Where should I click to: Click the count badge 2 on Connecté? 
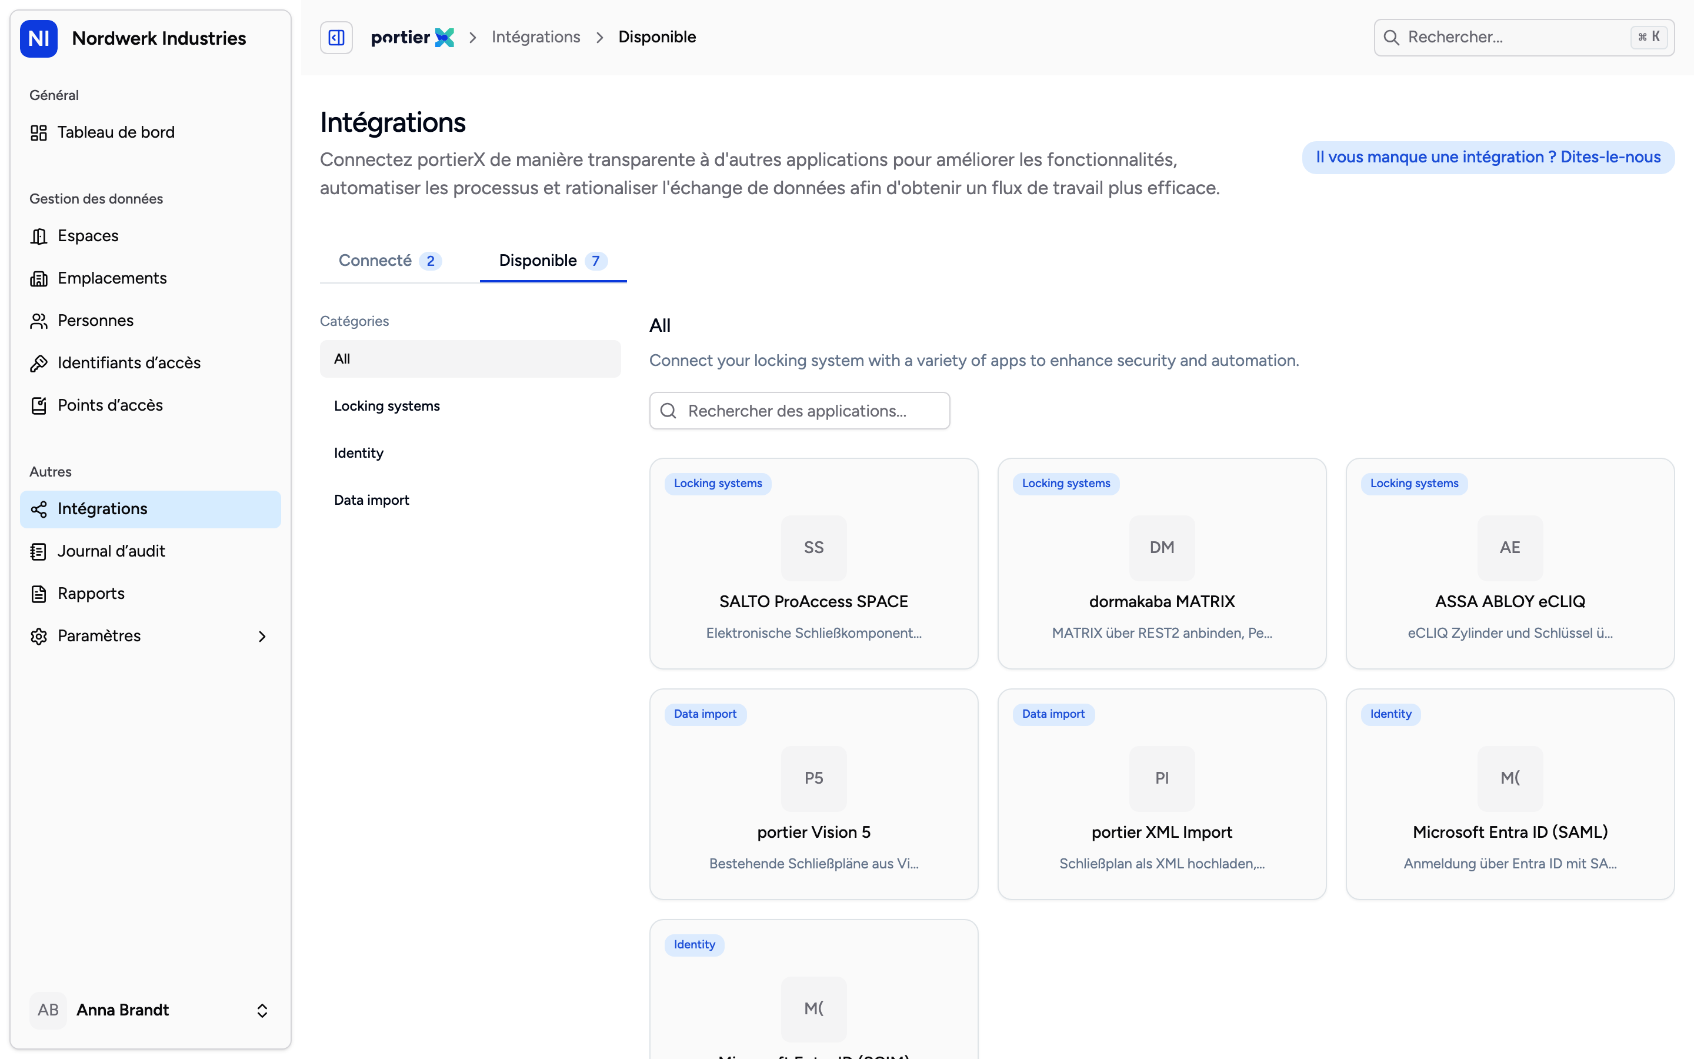coord(431,261)
